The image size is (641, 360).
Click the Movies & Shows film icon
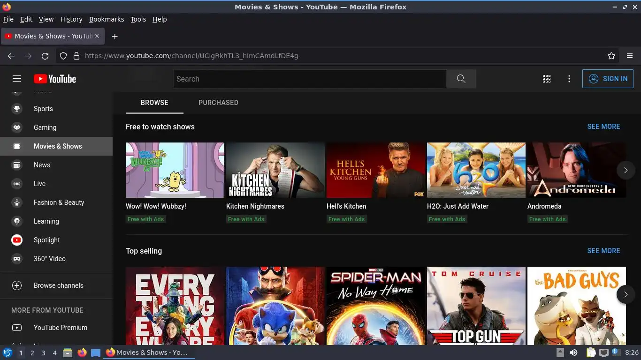coord(17,146)
